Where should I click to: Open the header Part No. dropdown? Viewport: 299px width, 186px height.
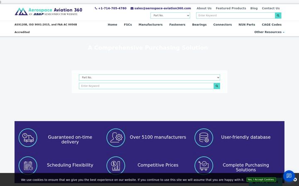tap(170, 16)
